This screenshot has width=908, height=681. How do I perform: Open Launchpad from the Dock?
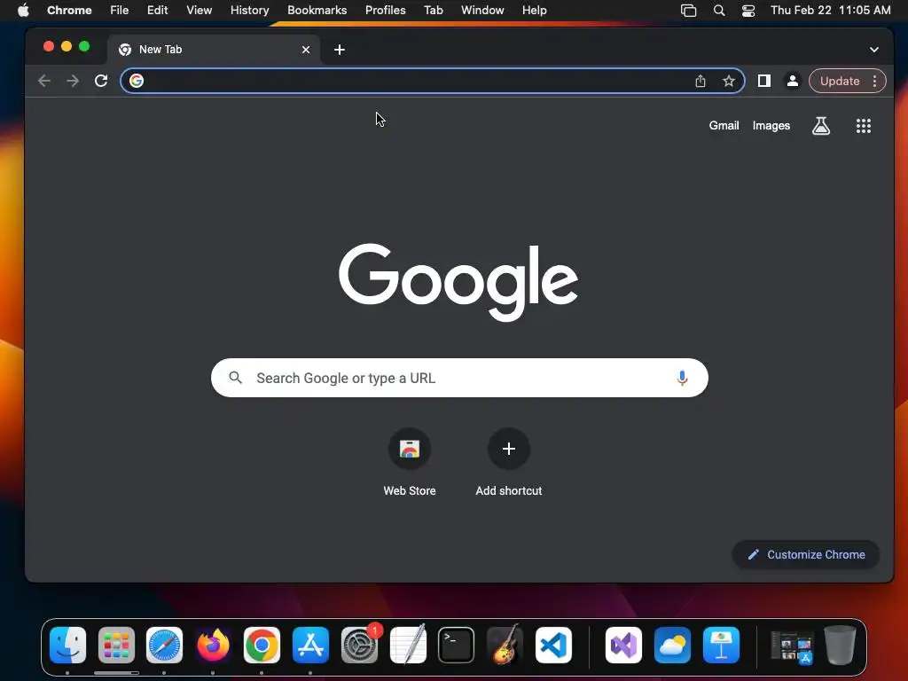click(116, 645)
